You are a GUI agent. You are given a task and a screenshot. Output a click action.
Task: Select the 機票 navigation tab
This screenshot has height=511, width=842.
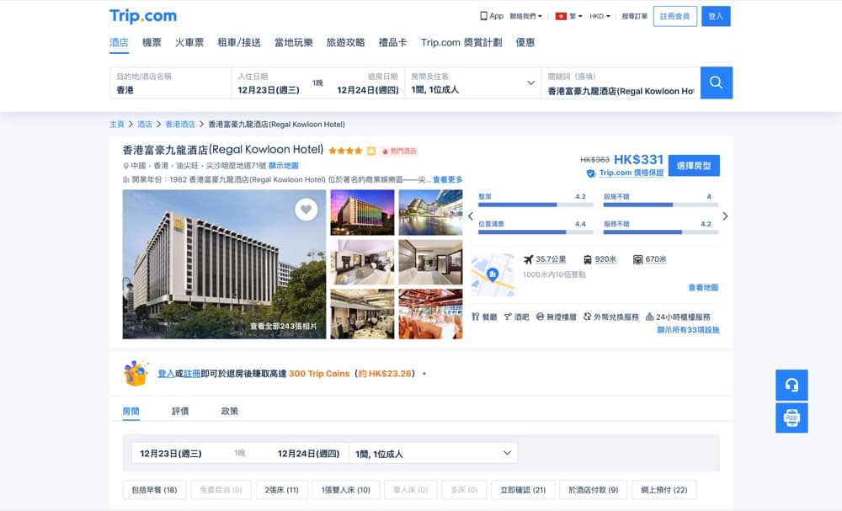click(152, 42)
